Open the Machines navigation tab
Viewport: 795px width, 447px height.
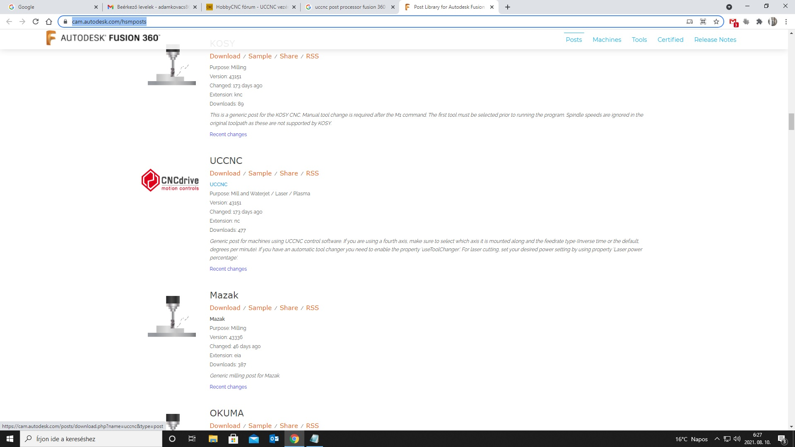(607, 40)
